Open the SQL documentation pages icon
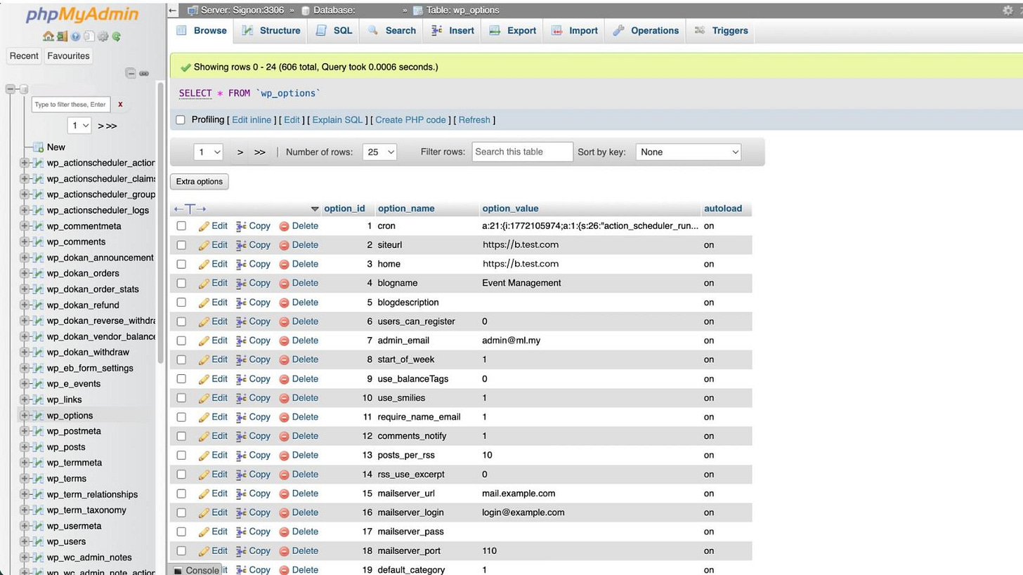 [89, 36]
